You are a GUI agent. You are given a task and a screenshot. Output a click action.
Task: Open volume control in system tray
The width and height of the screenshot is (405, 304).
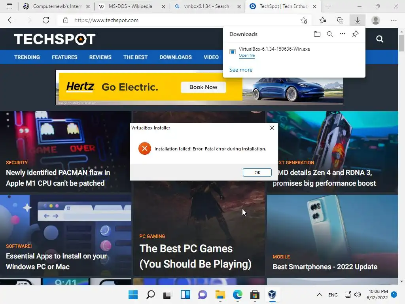[358, 294]
